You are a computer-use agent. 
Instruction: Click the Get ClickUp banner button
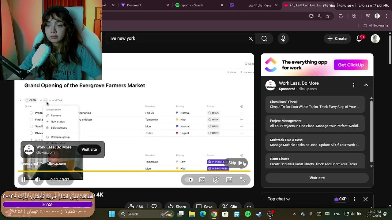(351, 65)
